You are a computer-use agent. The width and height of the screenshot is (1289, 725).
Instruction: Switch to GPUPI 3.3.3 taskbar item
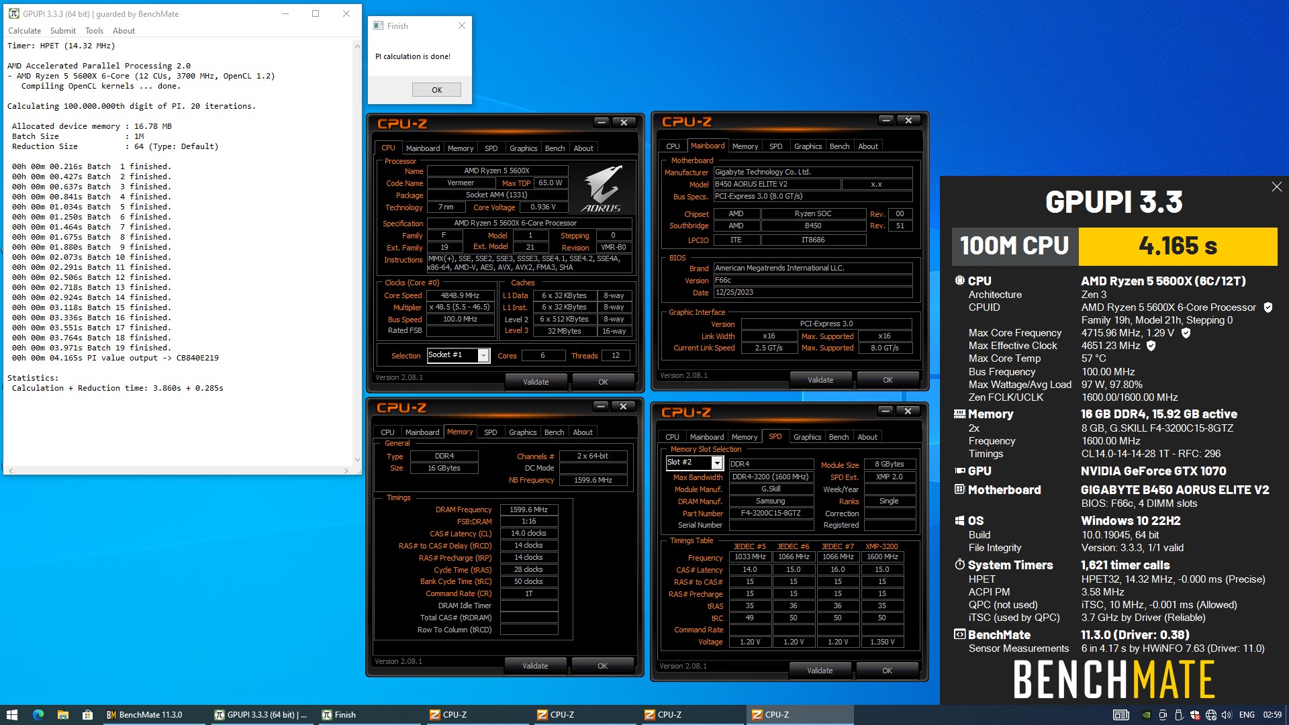[x=260, y=715]
